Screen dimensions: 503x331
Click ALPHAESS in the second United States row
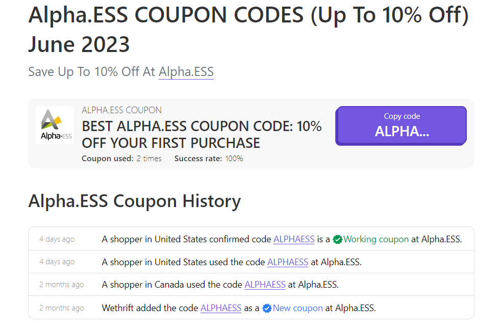[288, 262]
